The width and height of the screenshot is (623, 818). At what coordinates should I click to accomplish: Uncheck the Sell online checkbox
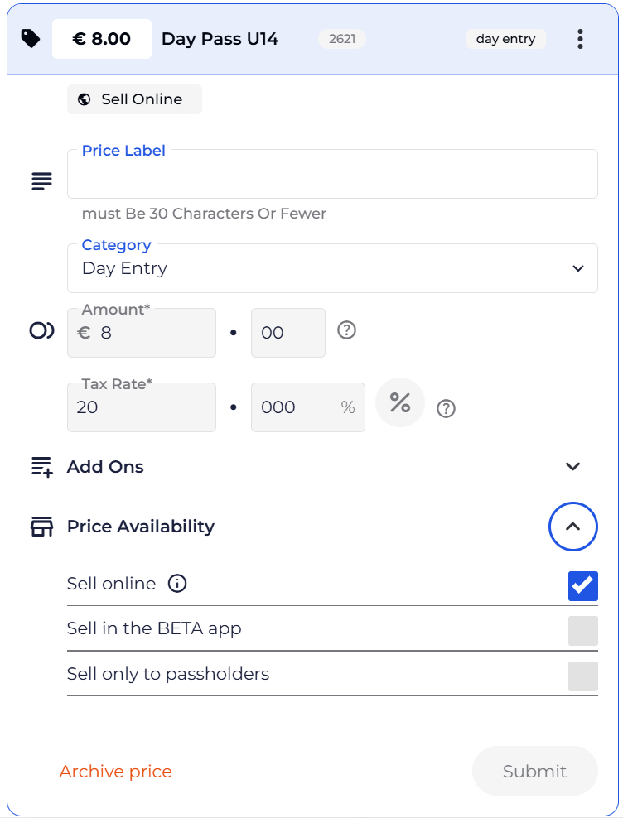(582, 585)
